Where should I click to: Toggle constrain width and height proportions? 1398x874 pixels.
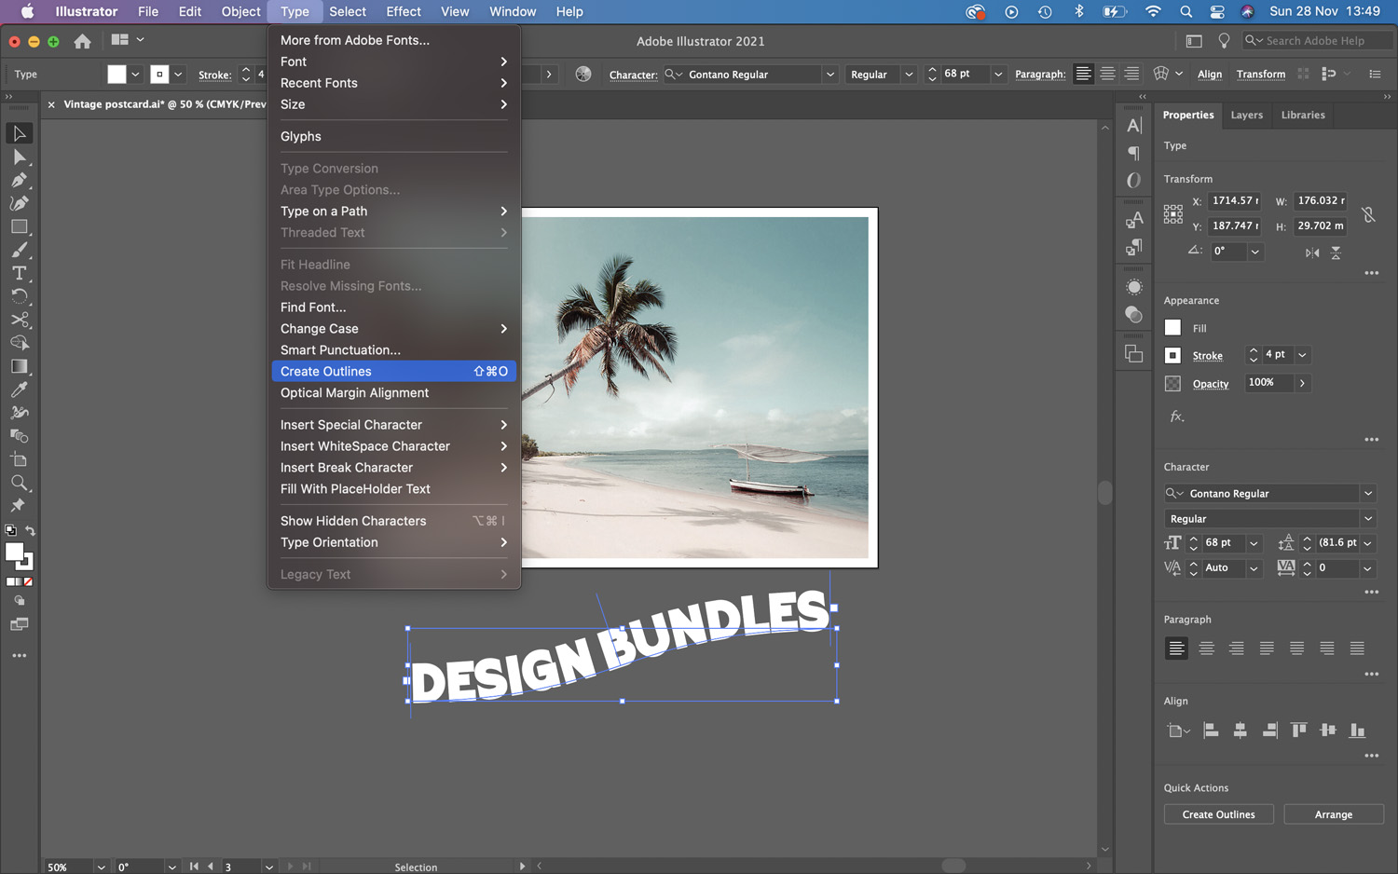click(1368, 214)
